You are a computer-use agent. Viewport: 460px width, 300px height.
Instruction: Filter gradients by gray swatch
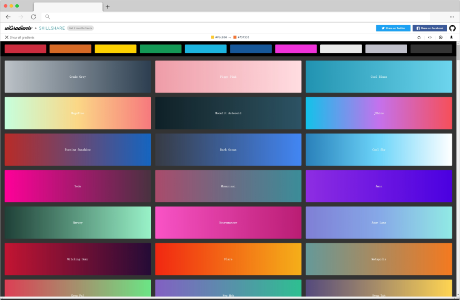[386, 49]
